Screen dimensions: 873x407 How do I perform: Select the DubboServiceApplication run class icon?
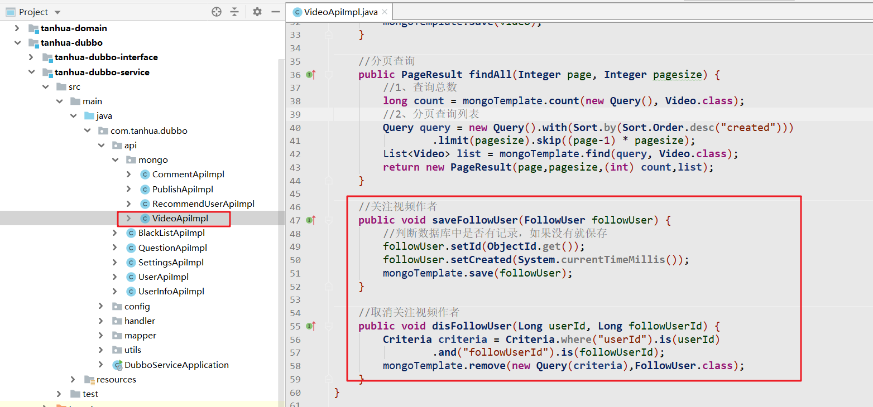[117, 365]
